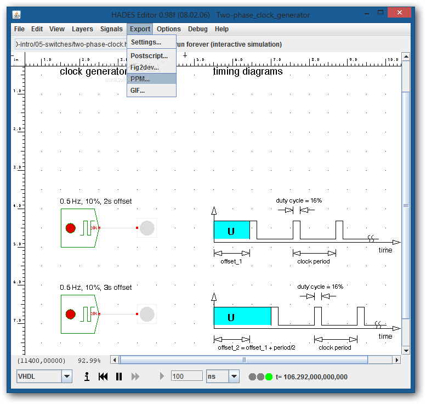This screenshot has height=404, width=426.
Task: Click the Java icon in title bar
Action: point(16,15)
